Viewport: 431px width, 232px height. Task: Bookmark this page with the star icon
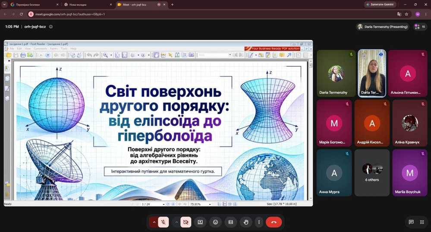coord(406,14)
